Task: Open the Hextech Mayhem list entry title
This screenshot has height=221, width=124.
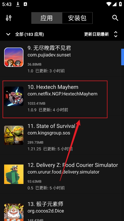Action: [x=53, y=87]
